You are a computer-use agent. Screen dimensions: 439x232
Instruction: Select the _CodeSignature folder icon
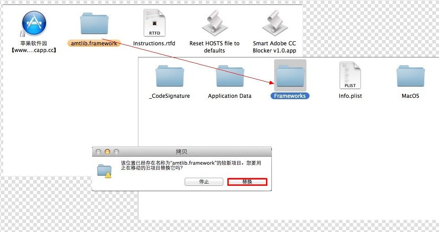tap(170, 76)
